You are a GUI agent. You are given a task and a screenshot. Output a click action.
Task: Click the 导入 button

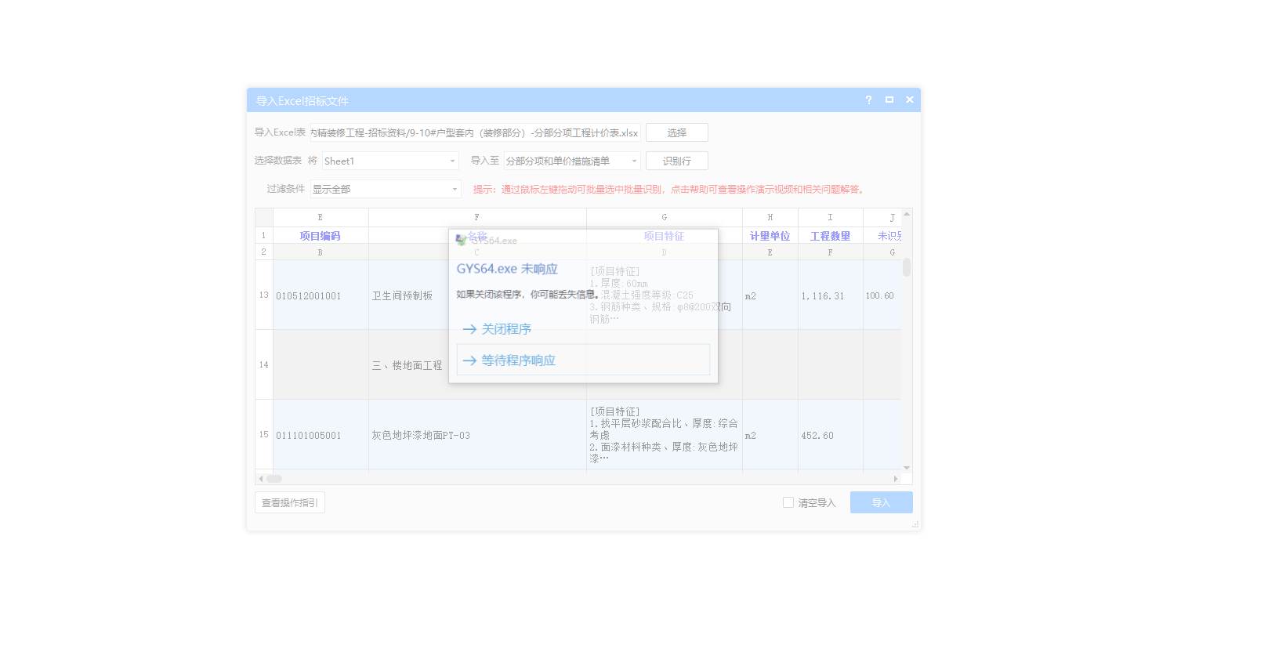coord(882,502)
